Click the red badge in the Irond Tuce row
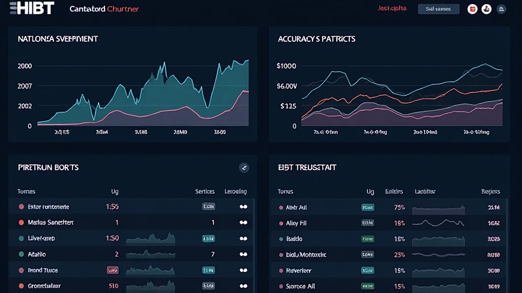Image resolution: width=522 pixels, height=293 pixels. pos(113,271)
